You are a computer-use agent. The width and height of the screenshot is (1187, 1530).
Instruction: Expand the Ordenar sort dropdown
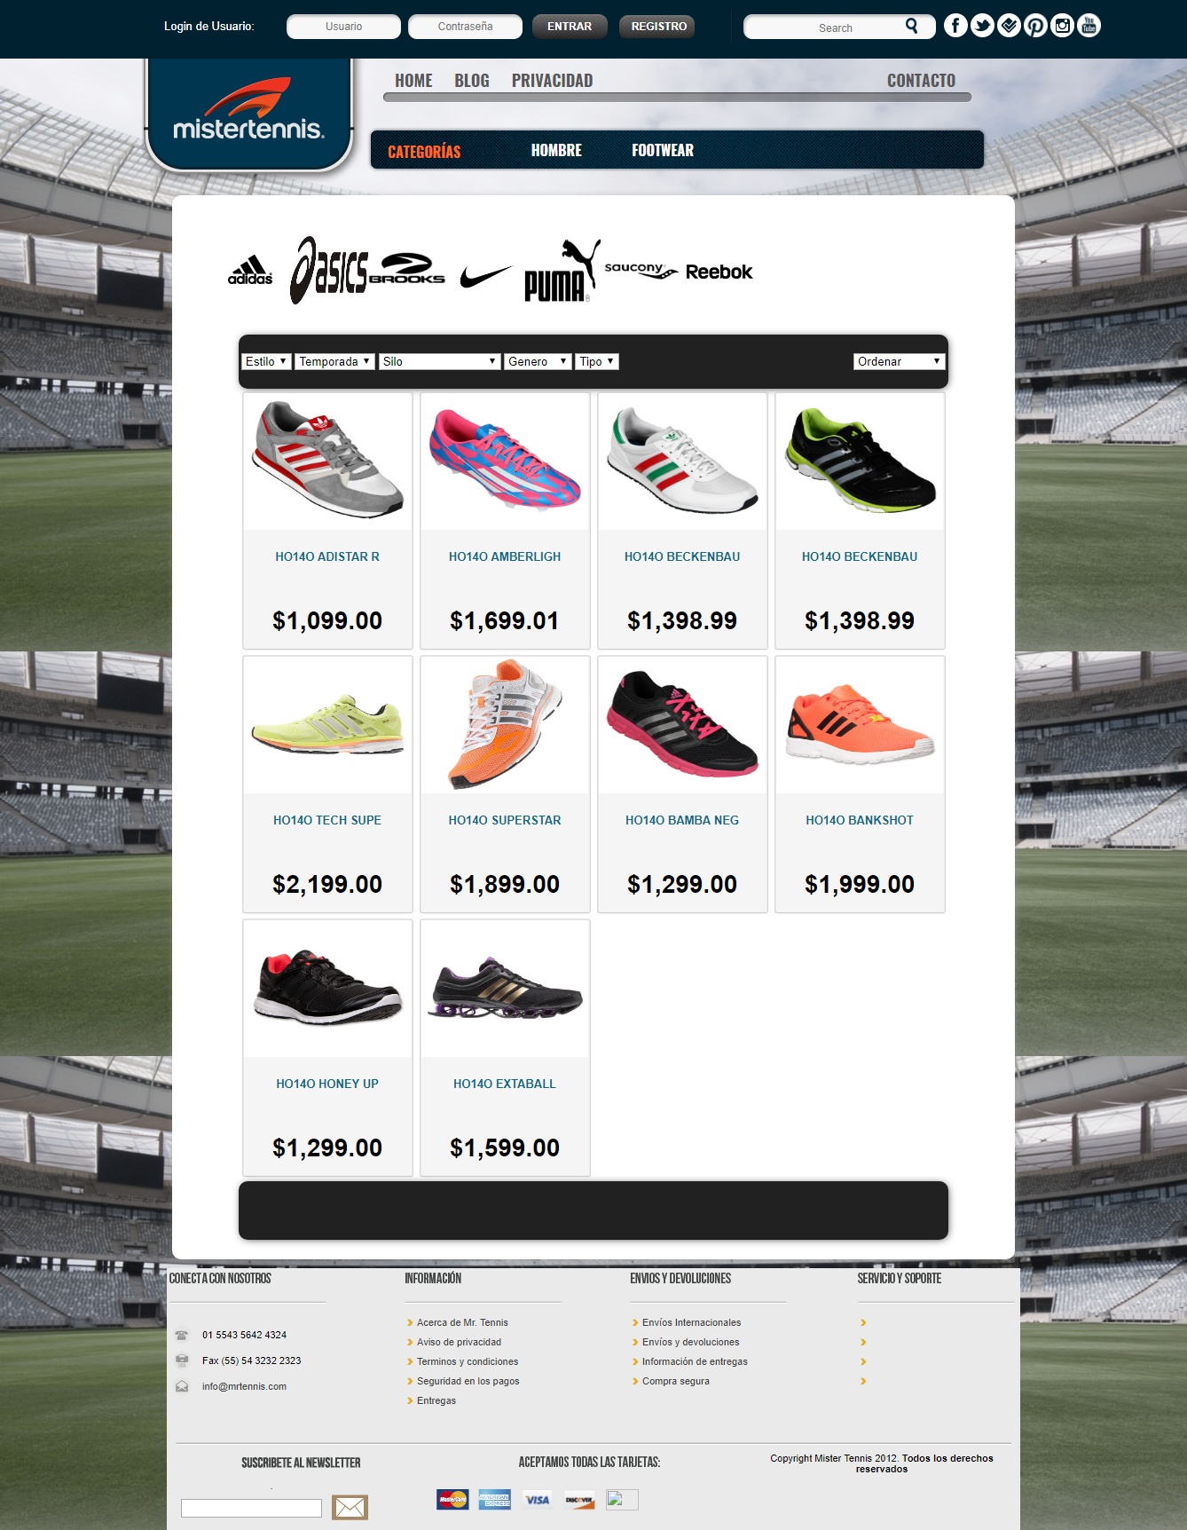[x=900, y=361]
